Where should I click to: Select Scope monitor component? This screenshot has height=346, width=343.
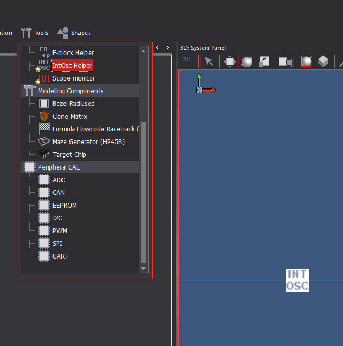click(x=74, y=78)
